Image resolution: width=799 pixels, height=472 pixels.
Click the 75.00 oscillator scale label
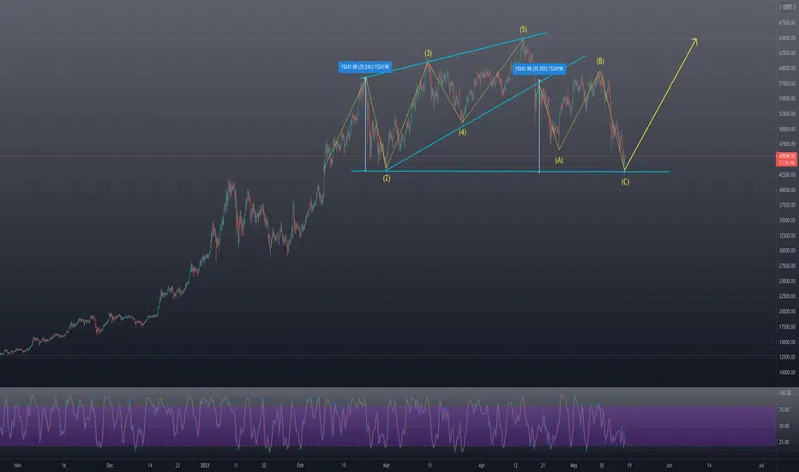click(784, 409)
